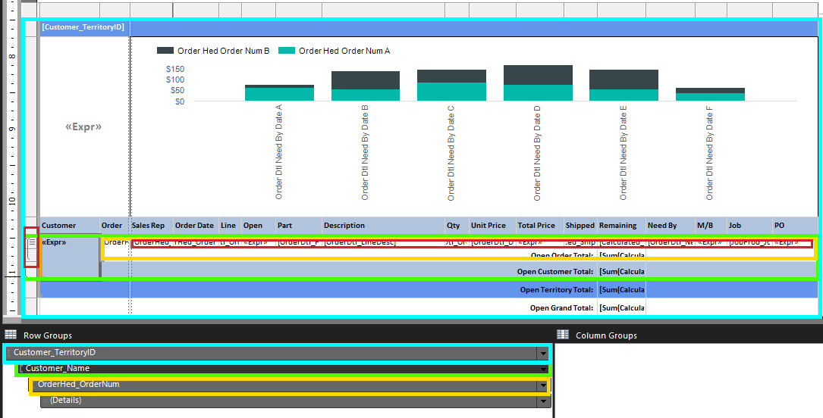Select the M/B column header
Screen dimensions: 823x418
coord(711,225)
